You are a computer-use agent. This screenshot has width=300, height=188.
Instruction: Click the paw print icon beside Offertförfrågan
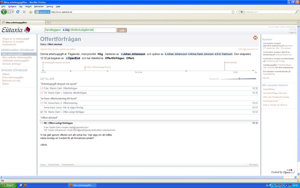pos(255,38)
